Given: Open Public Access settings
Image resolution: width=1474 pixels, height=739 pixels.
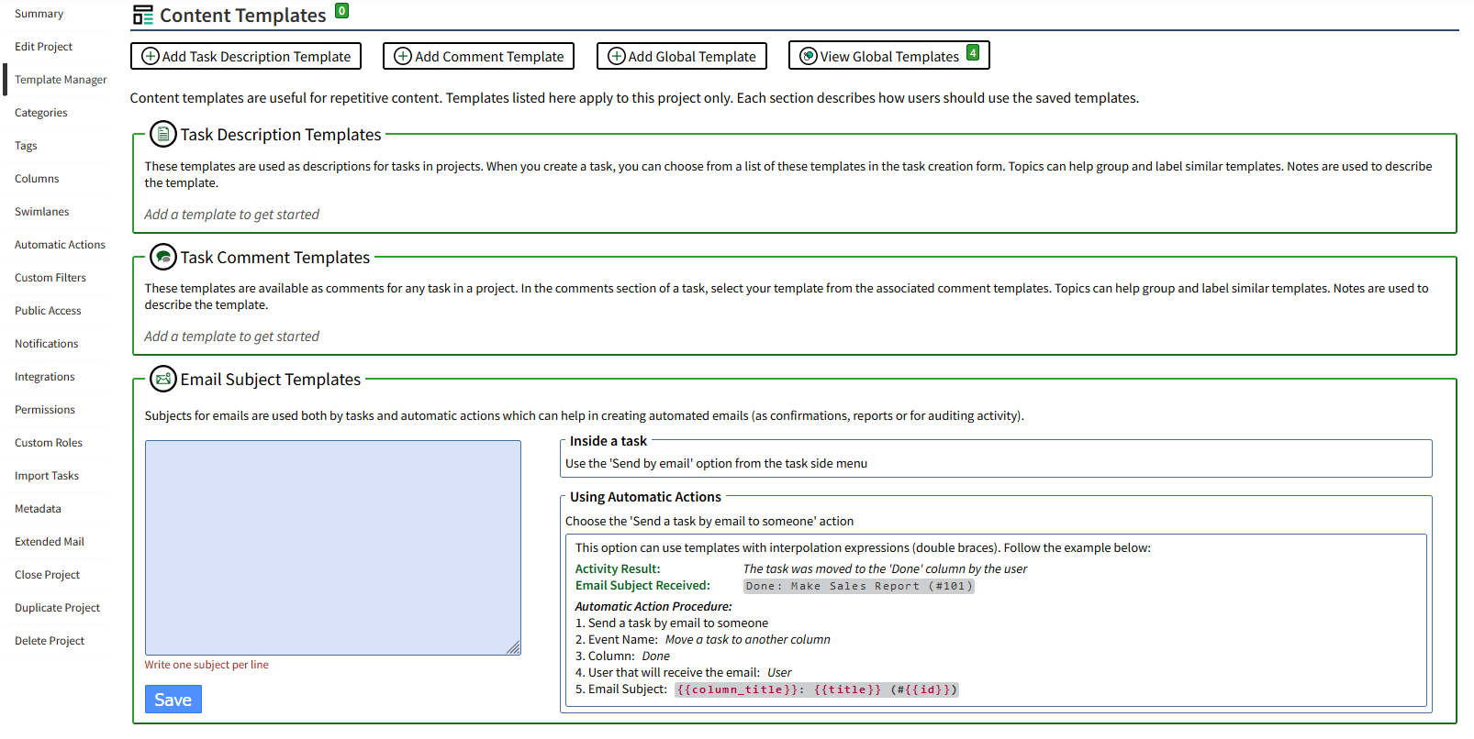Looking at the screenshot, I should pos(48,311).
